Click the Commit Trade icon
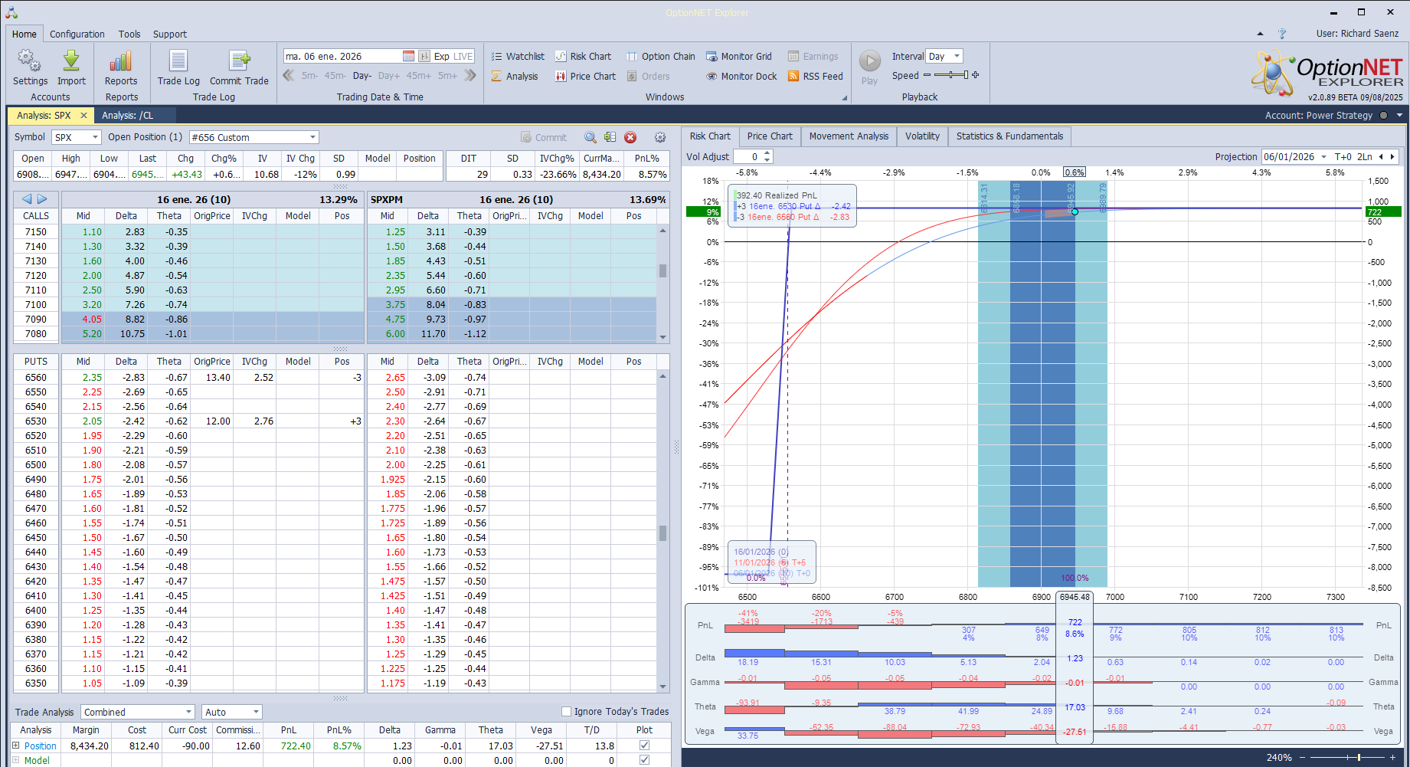 pos(239,61)
